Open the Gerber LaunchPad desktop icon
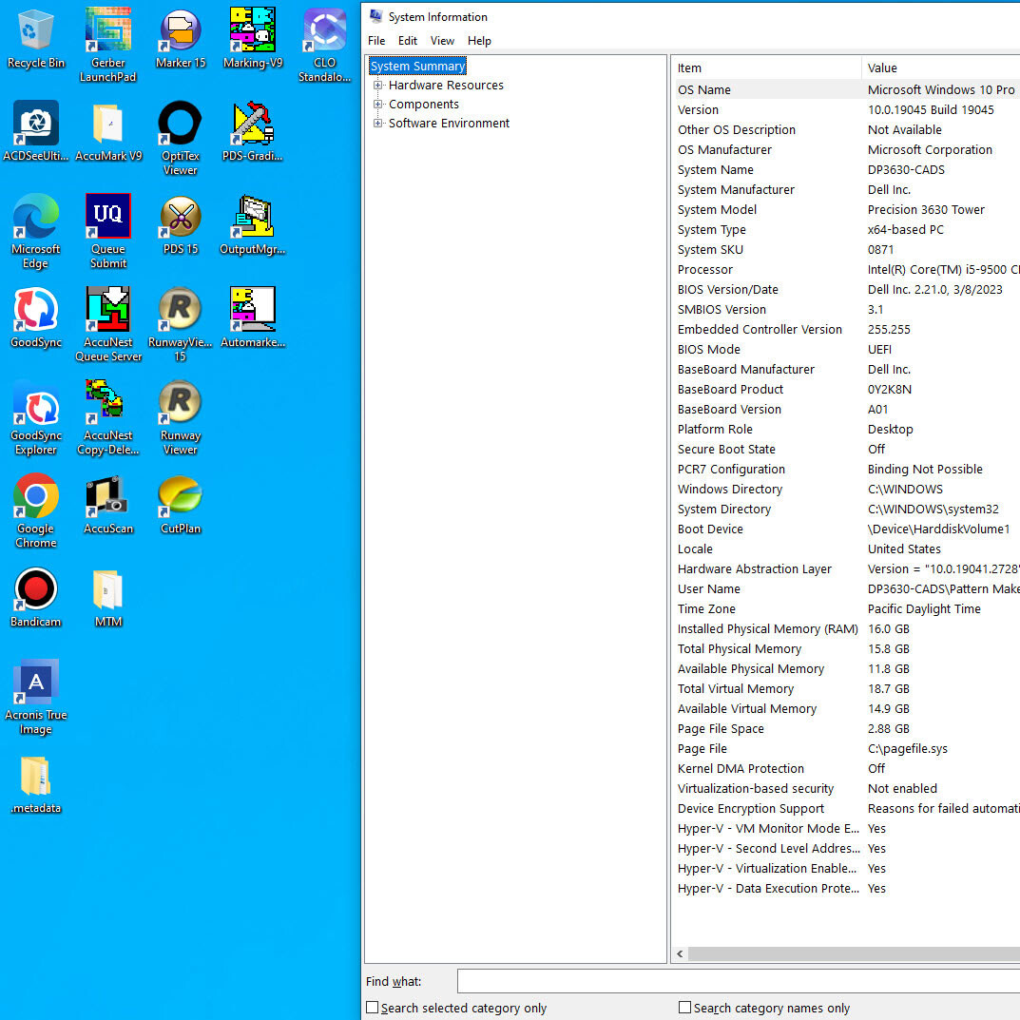The height and width of the screenshot is (1020, 1020). tap(107, 31)
